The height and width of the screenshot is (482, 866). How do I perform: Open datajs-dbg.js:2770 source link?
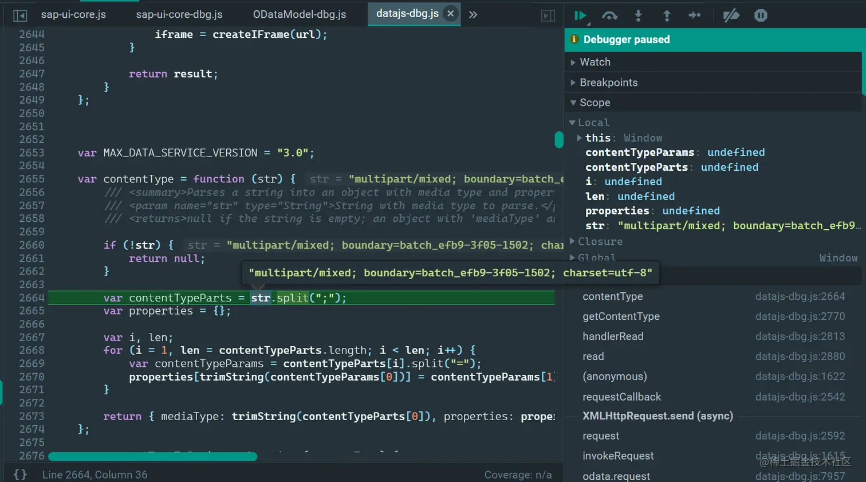(x=800, y=316)
